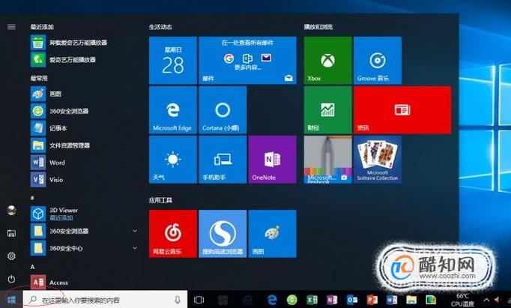Expand the 360安全浏览器 folder chevron

pos(135,231)
